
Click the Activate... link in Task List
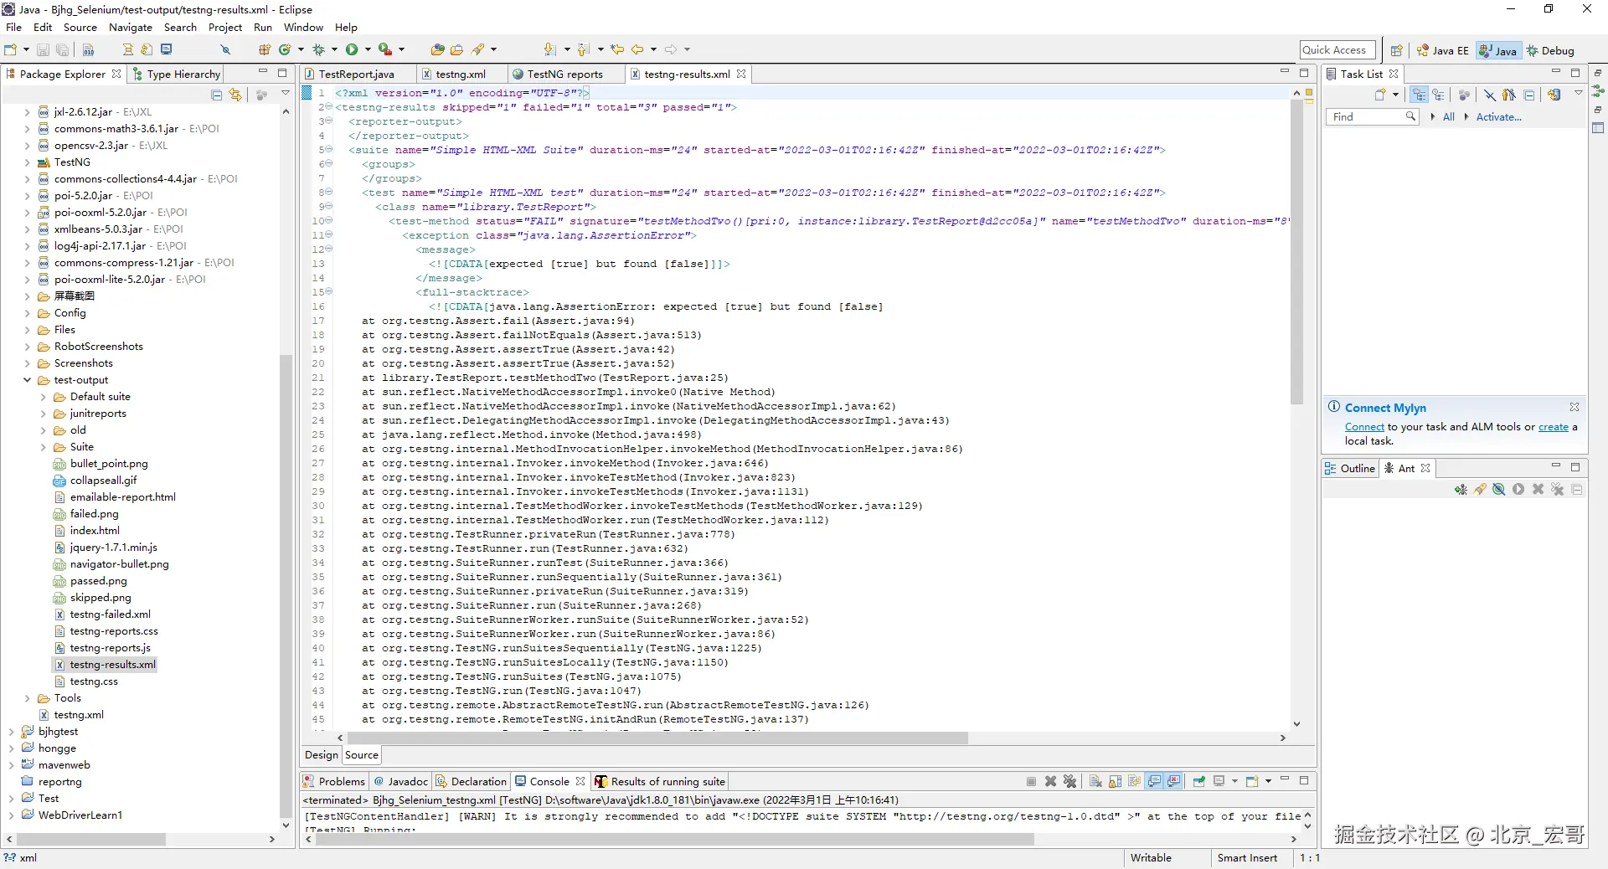pos(1498,117)
